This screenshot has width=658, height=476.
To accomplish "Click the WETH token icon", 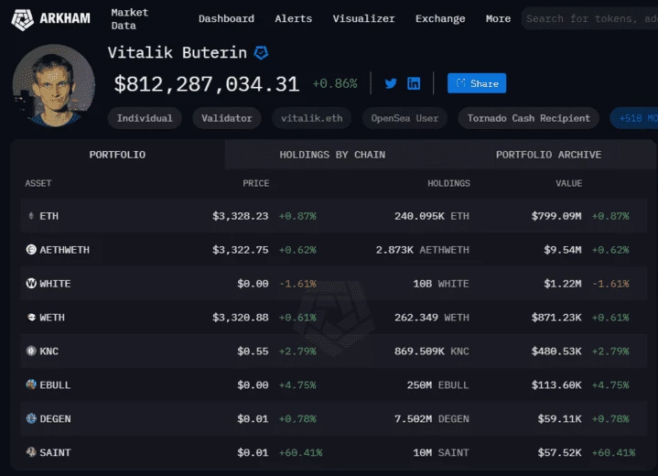I will pyautogui.click(x=31, y=318).
